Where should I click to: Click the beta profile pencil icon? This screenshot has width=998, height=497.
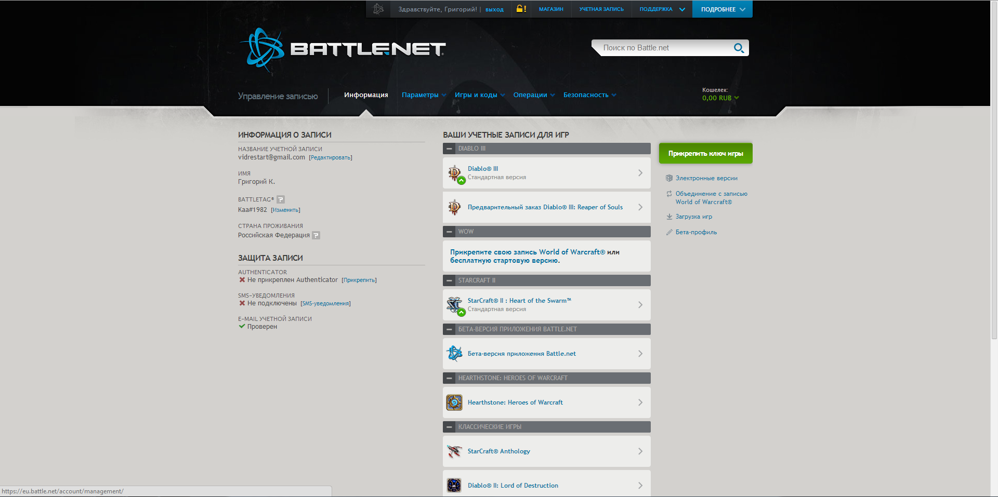coord(669,232)
